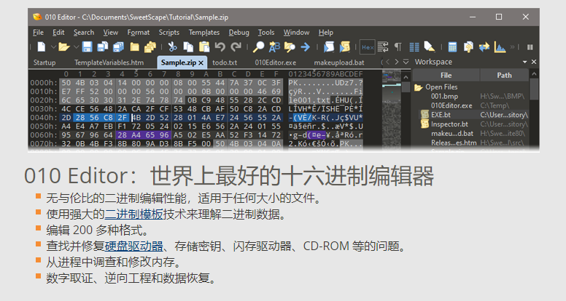
Task: Toggle the Hex edit-as mode button
Action: tap(368, 47)
